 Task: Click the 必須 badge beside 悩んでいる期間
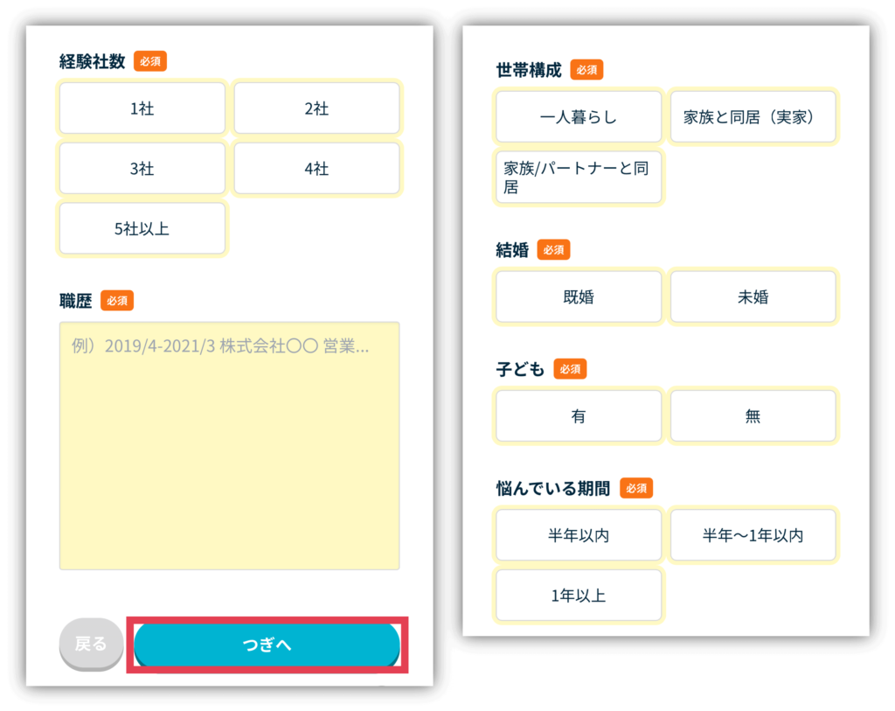(x=636, y=488)
